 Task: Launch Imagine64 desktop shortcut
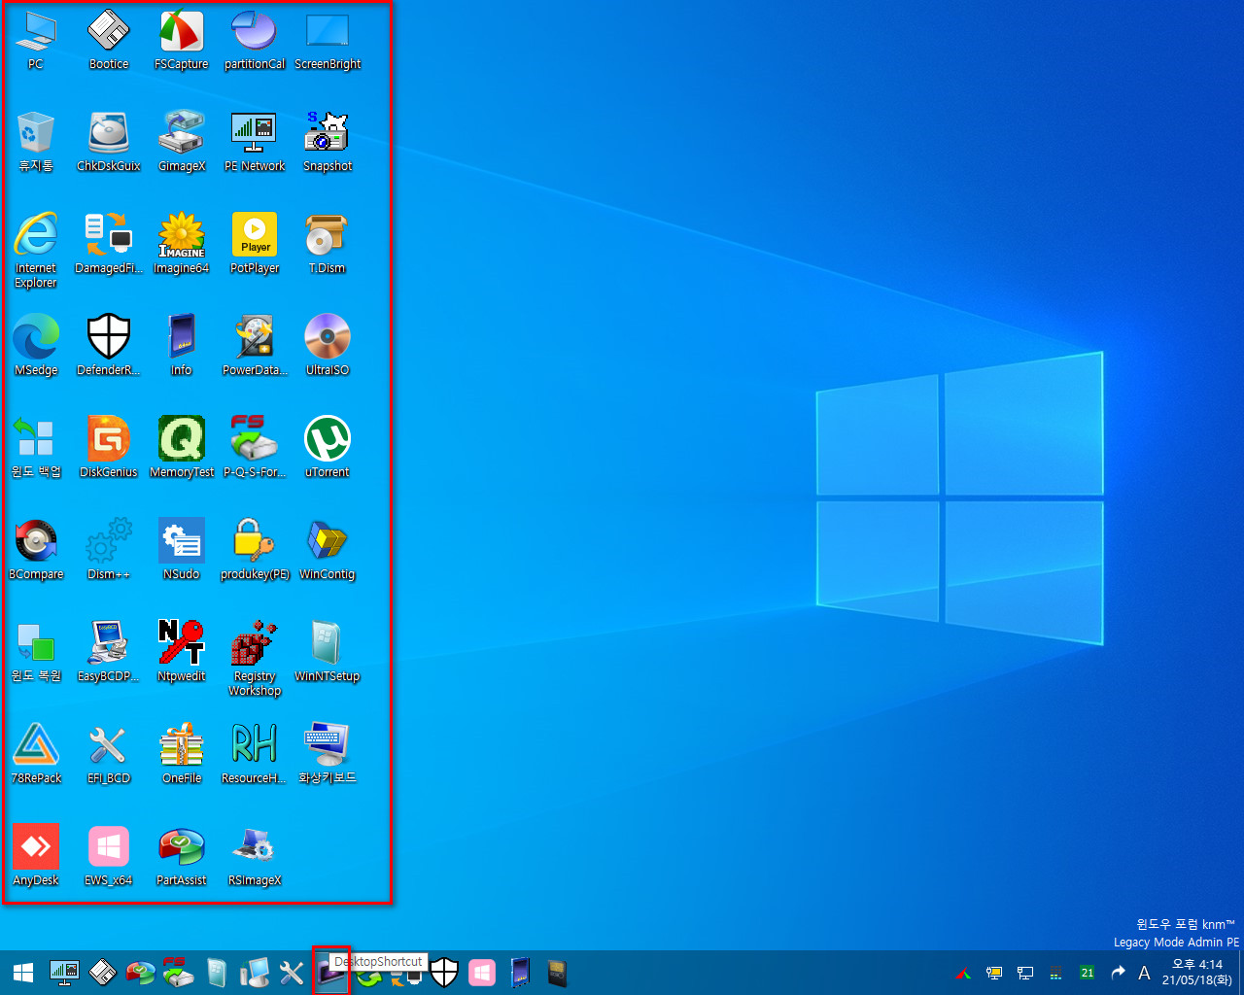(x=182, y=245)
